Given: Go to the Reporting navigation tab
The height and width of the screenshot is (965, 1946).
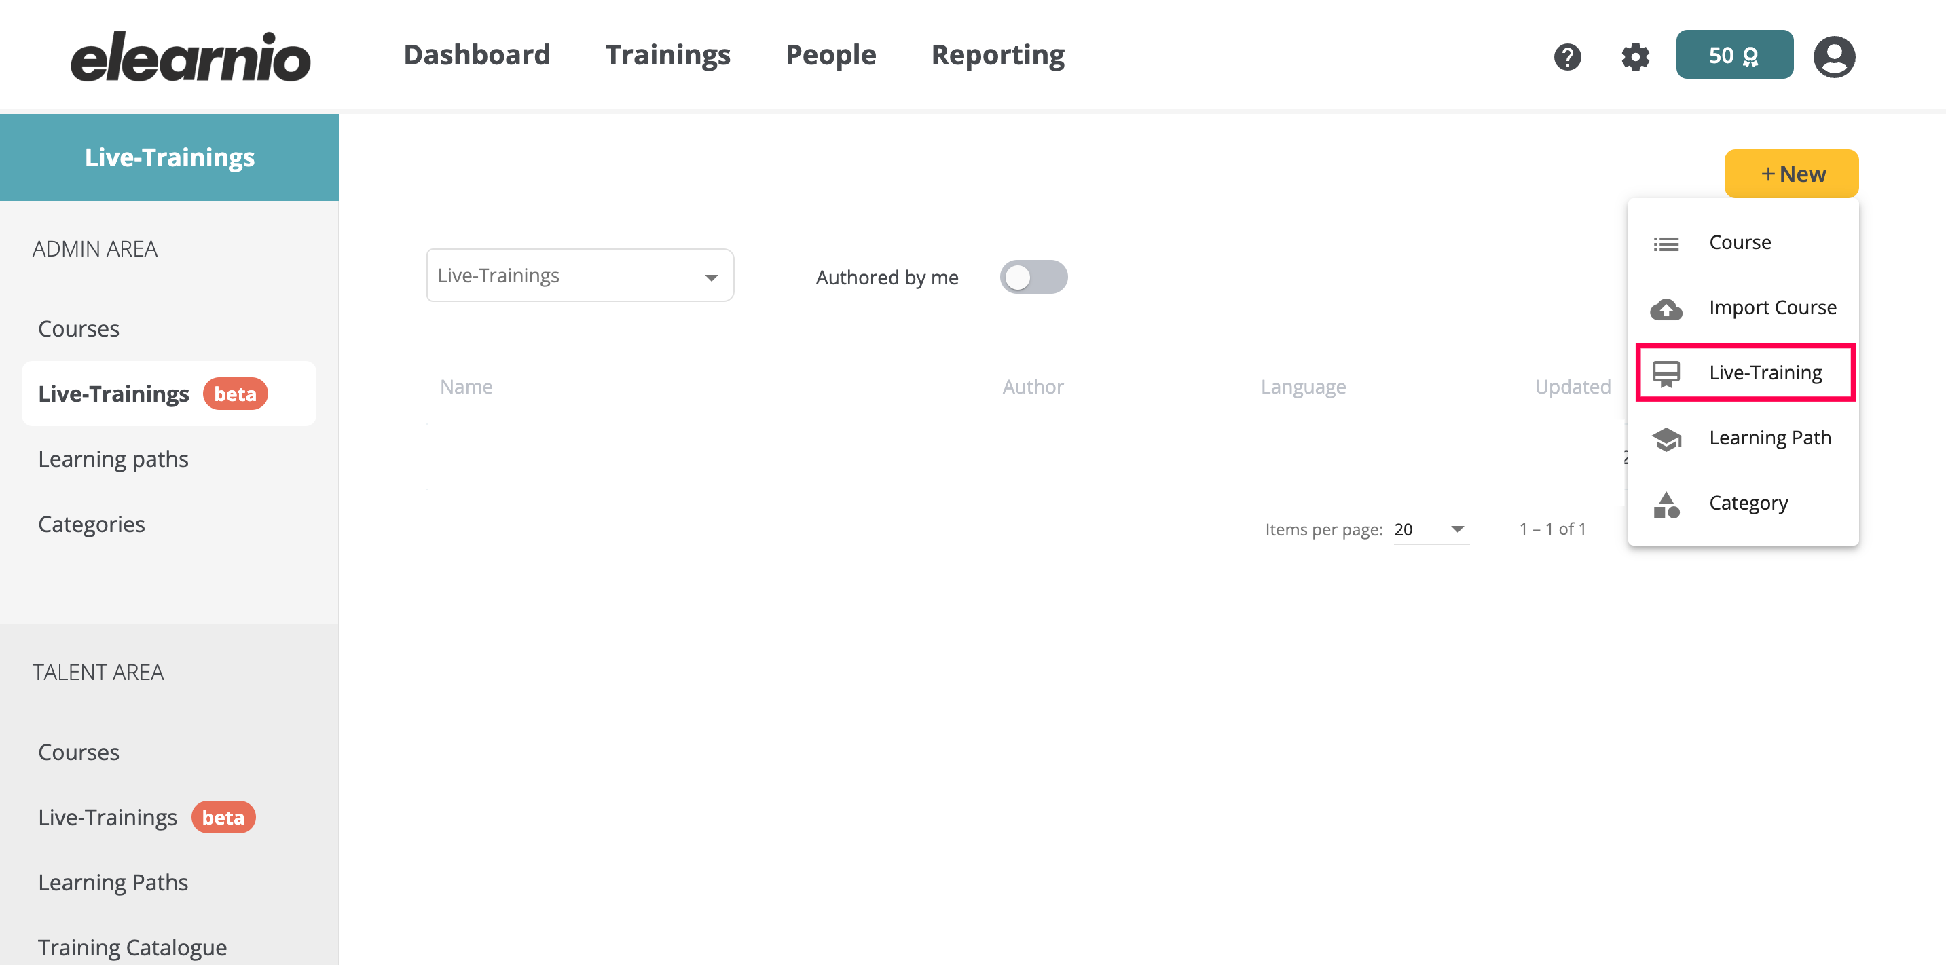Looking at the screenshot, I should (997, 55).
